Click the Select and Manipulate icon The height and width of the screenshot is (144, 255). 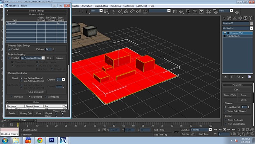pos(113,11)
